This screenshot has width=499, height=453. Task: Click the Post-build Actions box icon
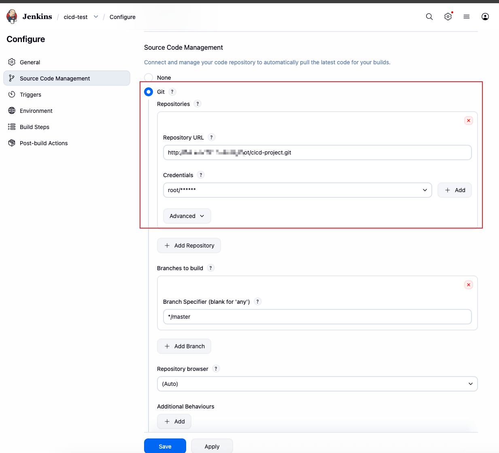point(12,143)
